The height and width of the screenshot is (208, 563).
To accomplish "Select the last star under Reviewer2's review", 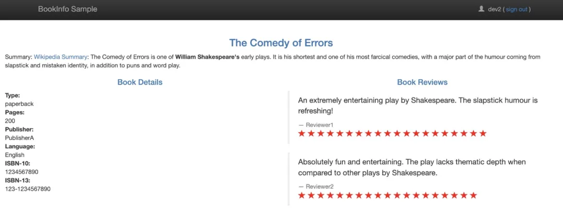I will click(x=473, y=196).
